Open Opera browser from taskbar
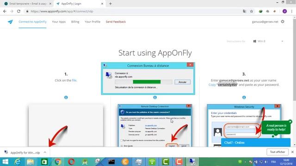 [x=71, y=162]
